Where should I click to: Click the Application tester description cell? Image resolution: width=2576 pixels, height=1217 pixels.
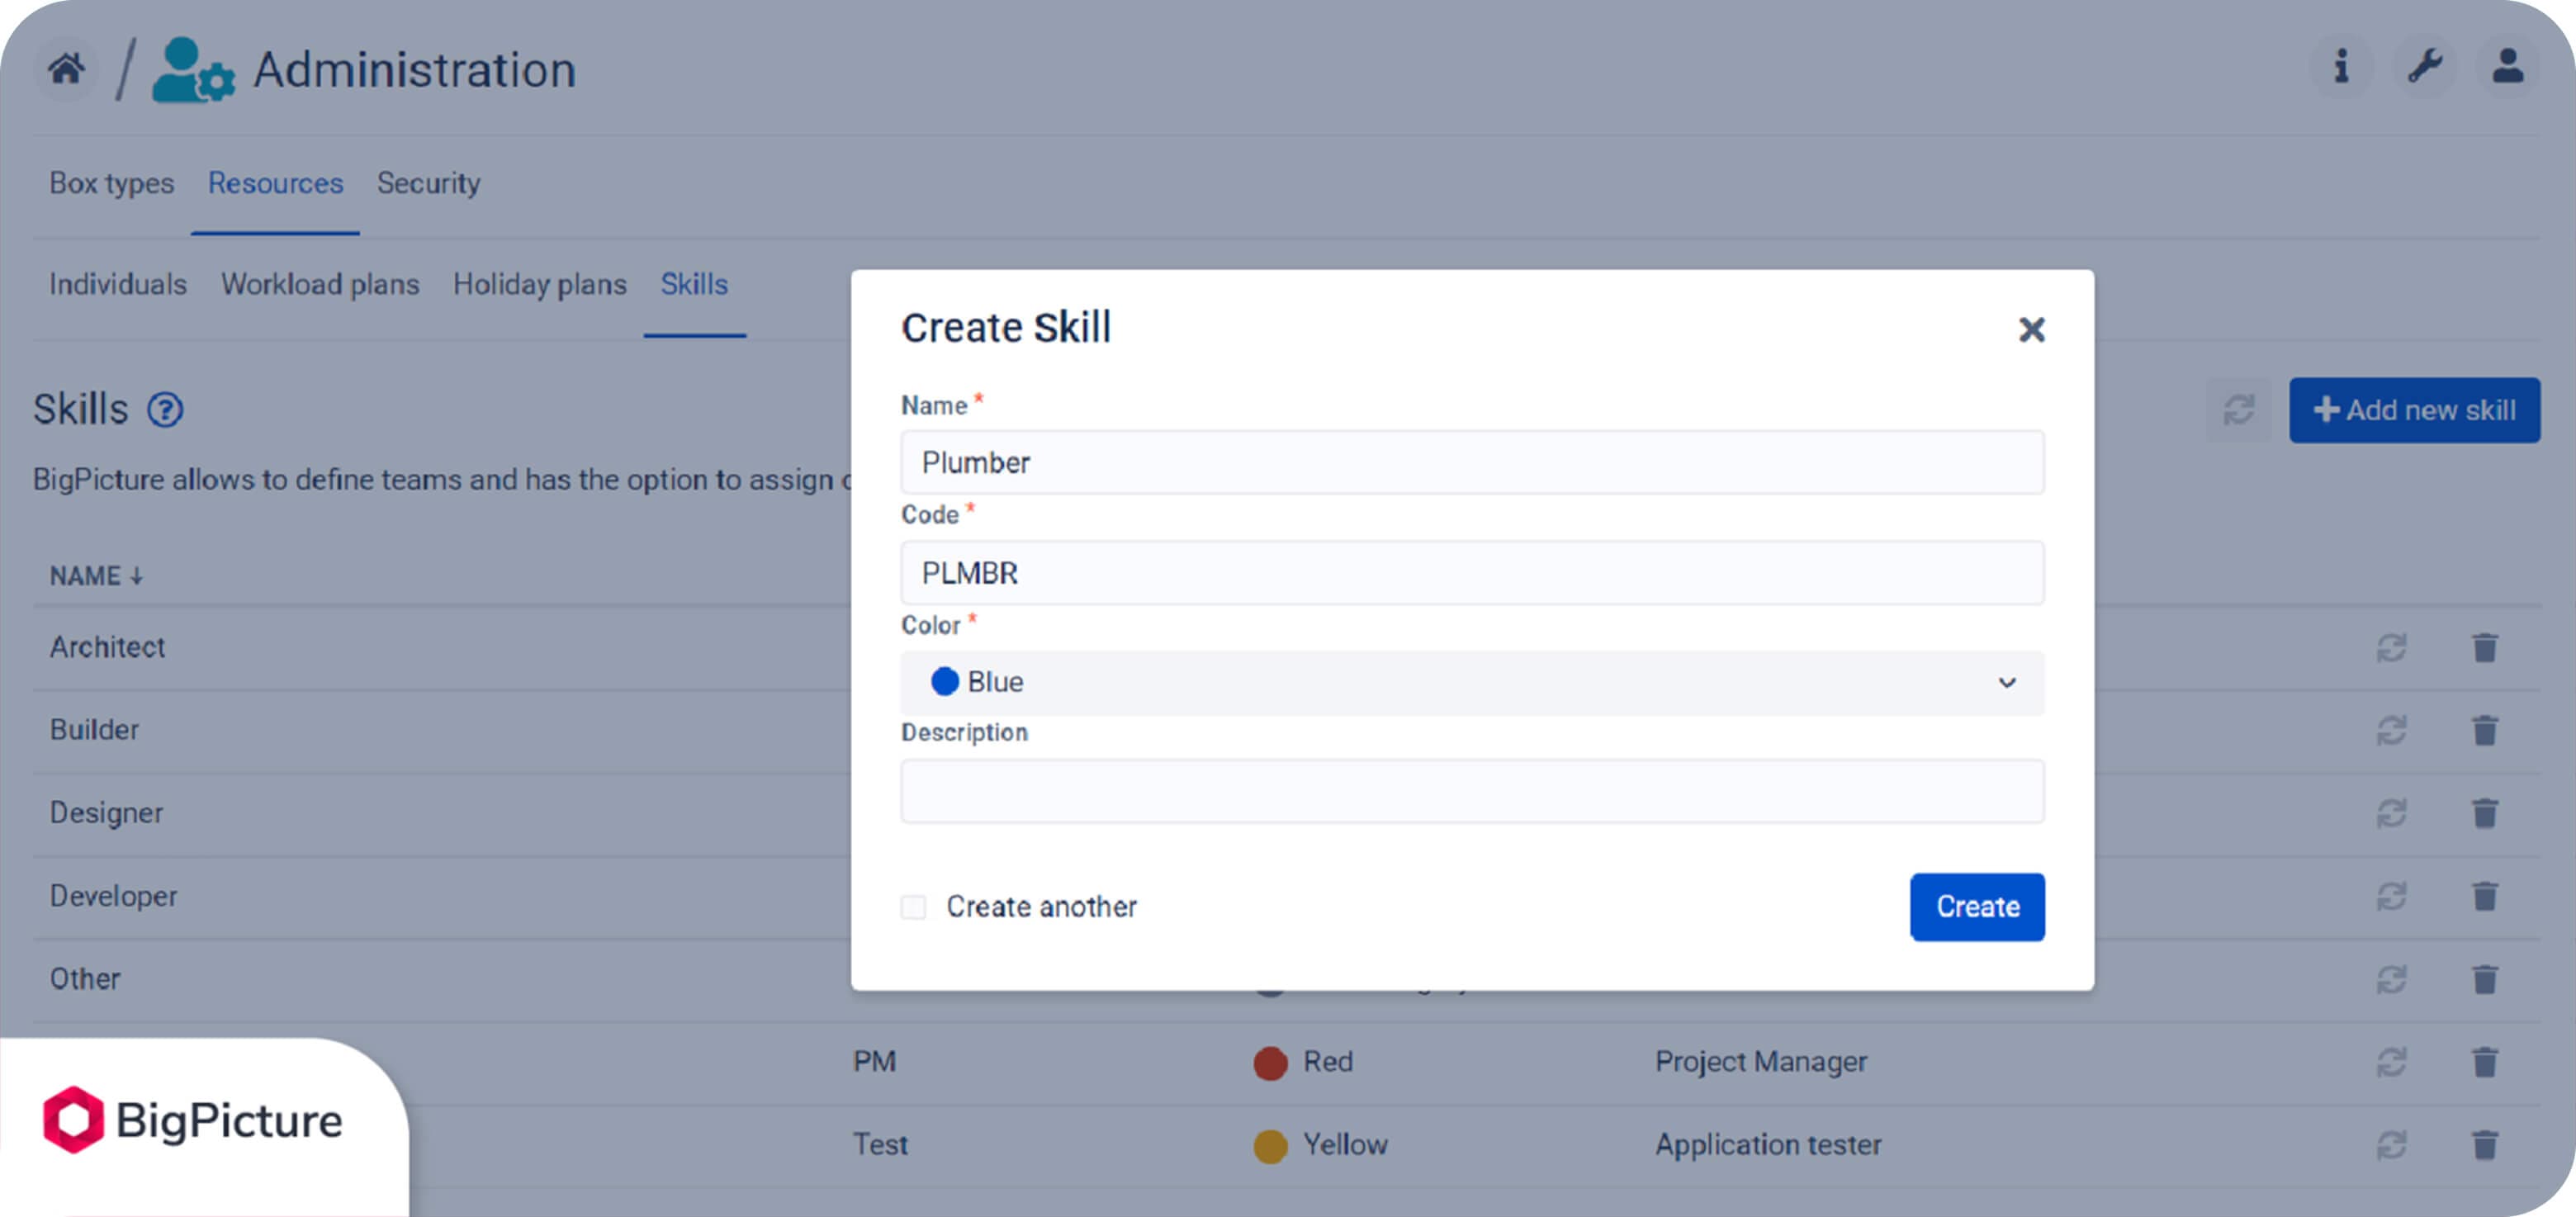(x=1768, y=1145)
